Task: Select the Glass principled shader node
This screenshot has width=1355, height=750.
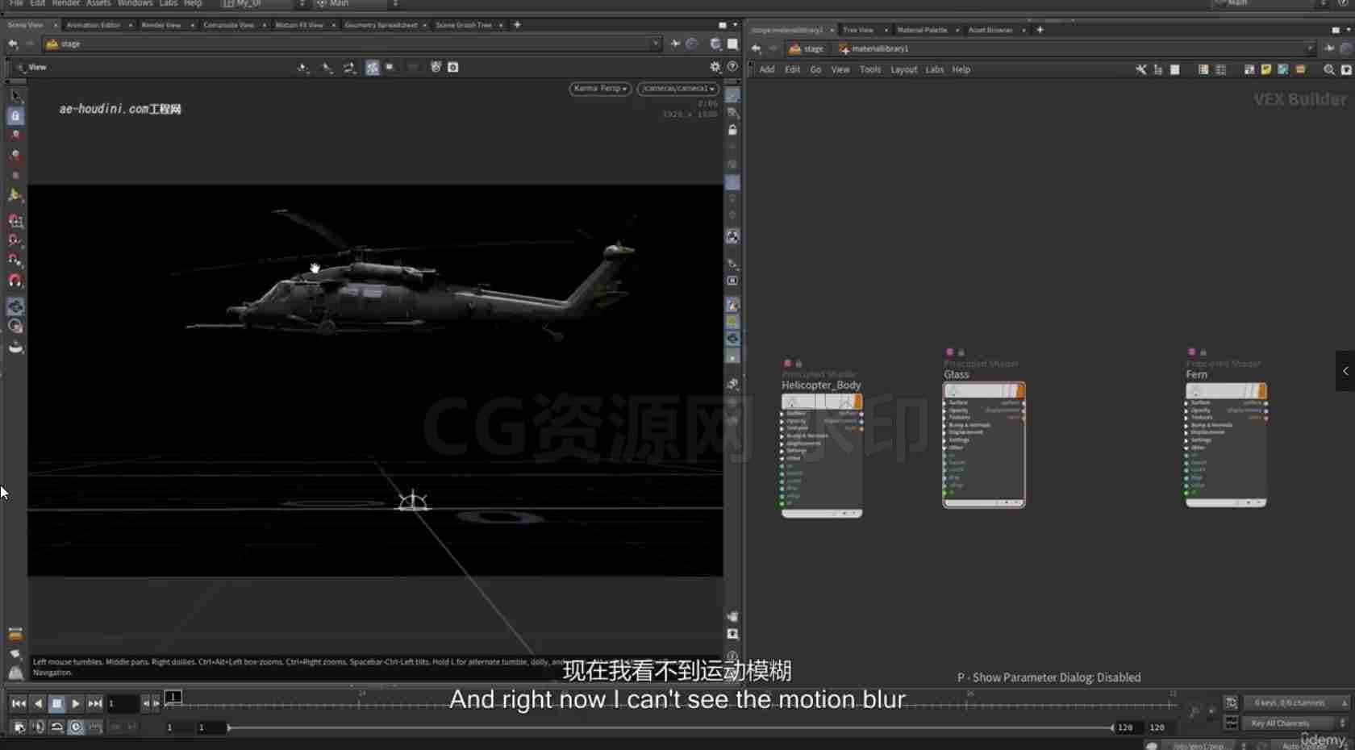Action: (984, 445)
